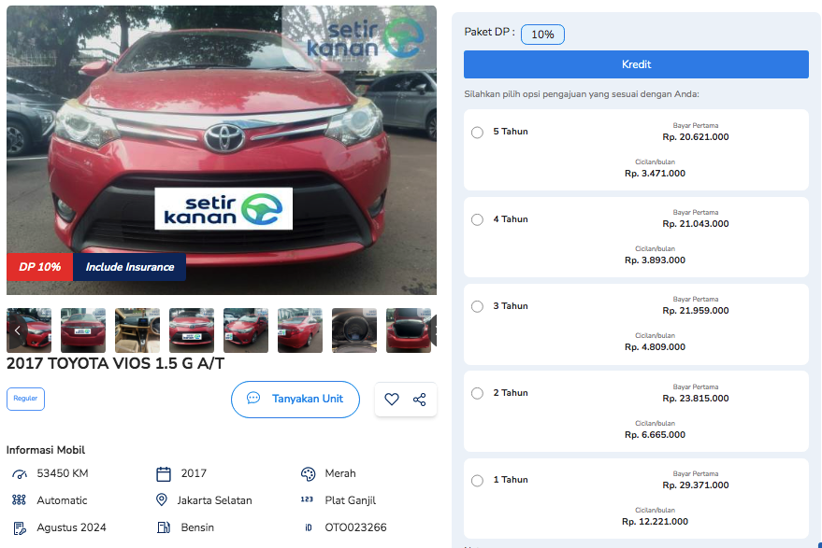This screenshot has height=548, width=822.
Task: Click the color palette icon beside Merah
Action: 309,473
